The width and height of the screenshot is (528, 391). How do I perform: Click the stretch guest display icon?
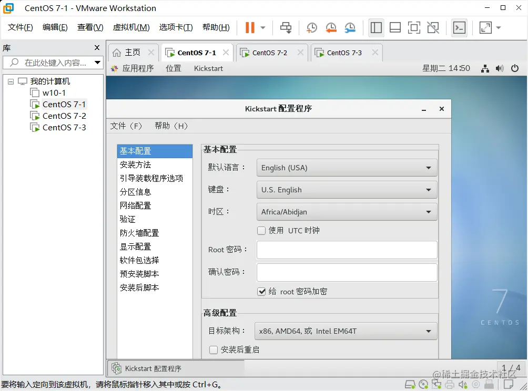[485, 28]
